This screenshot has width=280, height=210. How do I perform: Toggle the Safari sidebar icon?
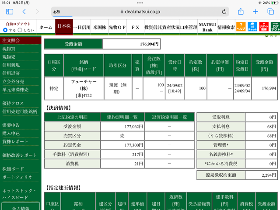pyautogui.click(x=10, y=12)
